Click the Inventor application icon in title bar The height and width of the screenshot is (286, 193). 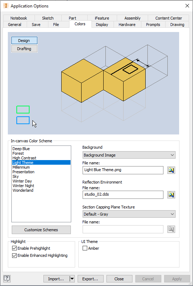[x=6, y=6]
